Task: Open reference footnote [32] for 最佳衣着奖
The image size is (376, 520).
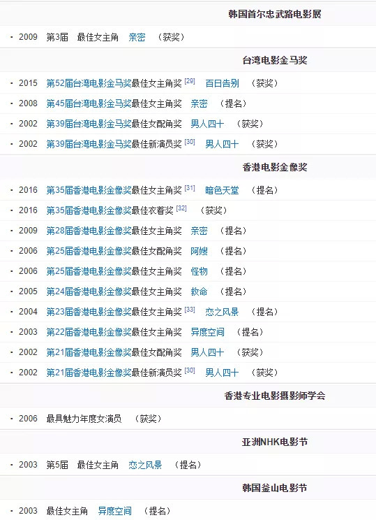Action: [x=181, y=208]
